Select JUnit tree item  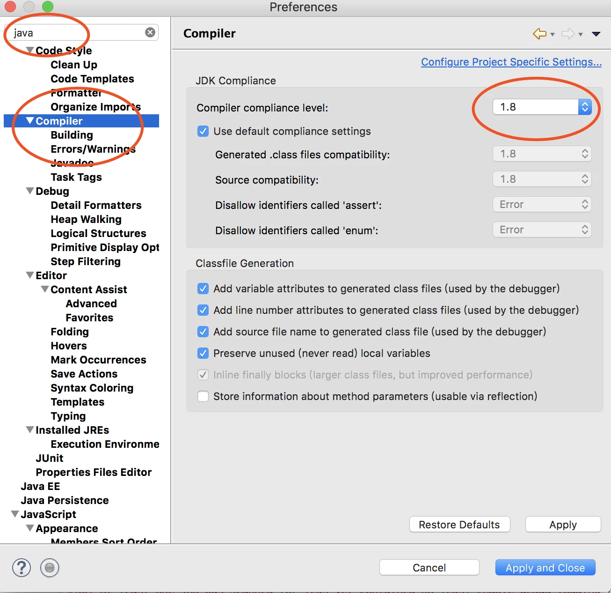click(x=50, y=458)
